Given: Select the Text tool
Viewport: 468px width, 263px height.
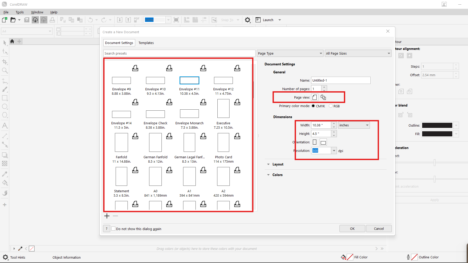Looking at the screenshot, I should [x=5, y=126].
